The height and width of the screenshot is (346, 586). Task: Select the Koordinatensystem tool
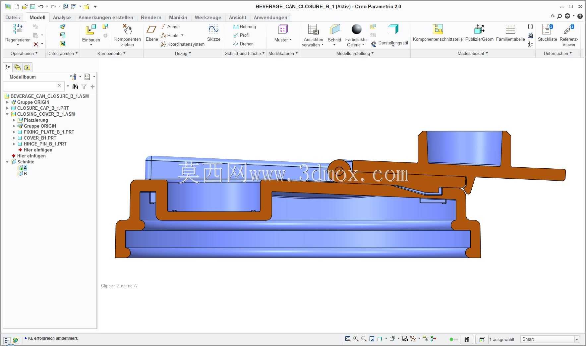pyautogui.click(x=183, y=44)
